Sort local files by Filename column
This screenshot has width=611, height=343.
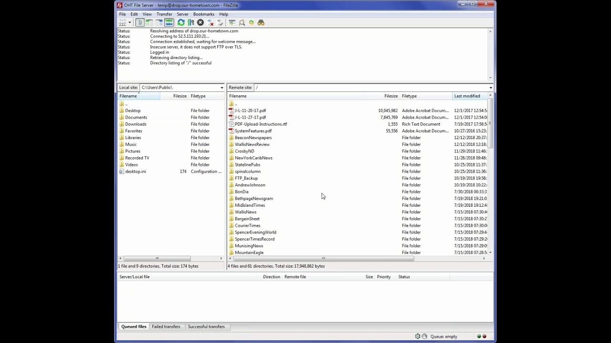point(138,96)
